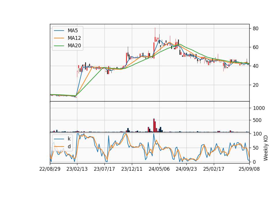Click the MA12 legend label
The image size is (277, 199).
(x=74, y=38)
